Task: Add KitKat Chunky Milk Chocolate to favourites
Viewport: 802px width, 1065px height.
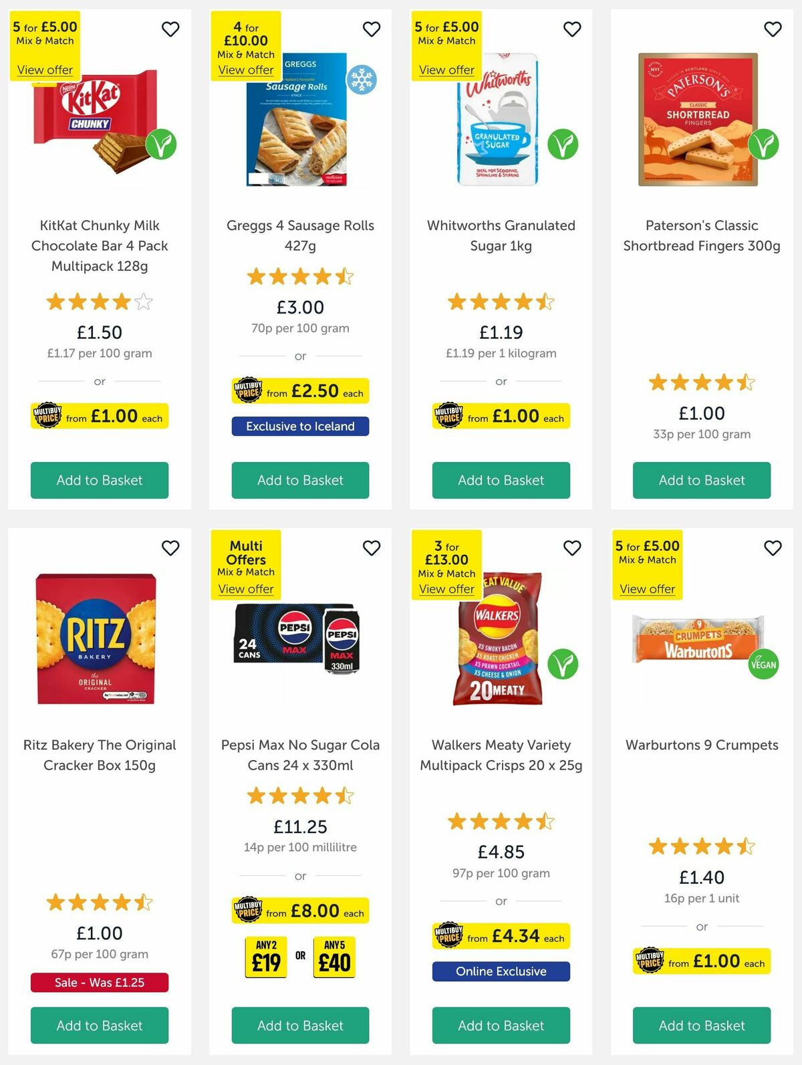Action: pos(170,29)
